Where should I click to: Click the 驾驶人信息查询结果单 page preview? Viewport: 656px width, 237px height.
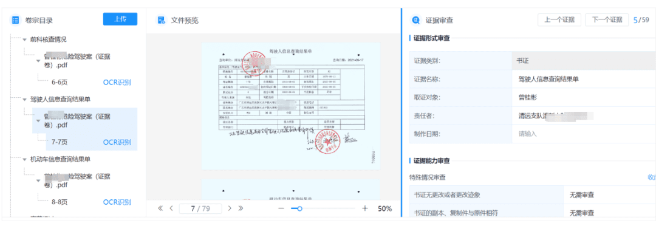[291, 106]
